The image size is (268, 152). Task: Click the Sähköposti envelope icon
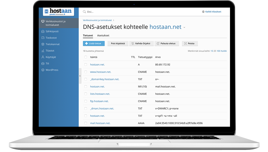pyautogui.click(x=43, y=31)
